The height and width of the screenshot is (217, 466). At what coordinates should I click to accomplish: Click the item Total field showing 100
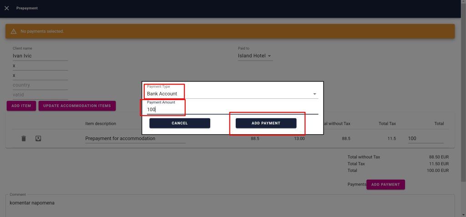point(425,138)
